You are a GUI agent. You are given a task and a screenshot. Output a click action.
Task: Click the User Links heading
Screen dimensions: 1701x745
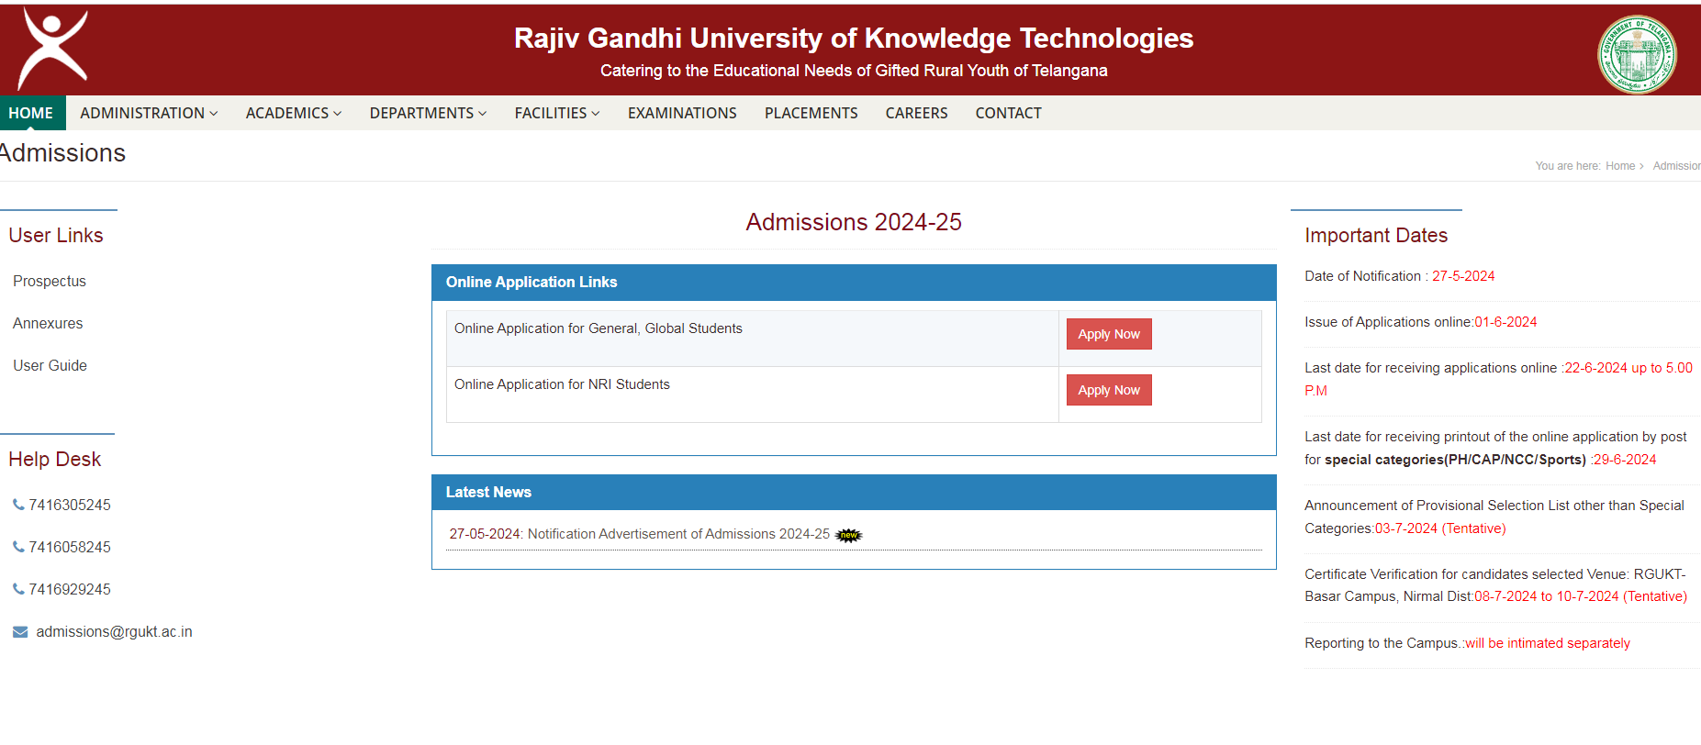56,236
